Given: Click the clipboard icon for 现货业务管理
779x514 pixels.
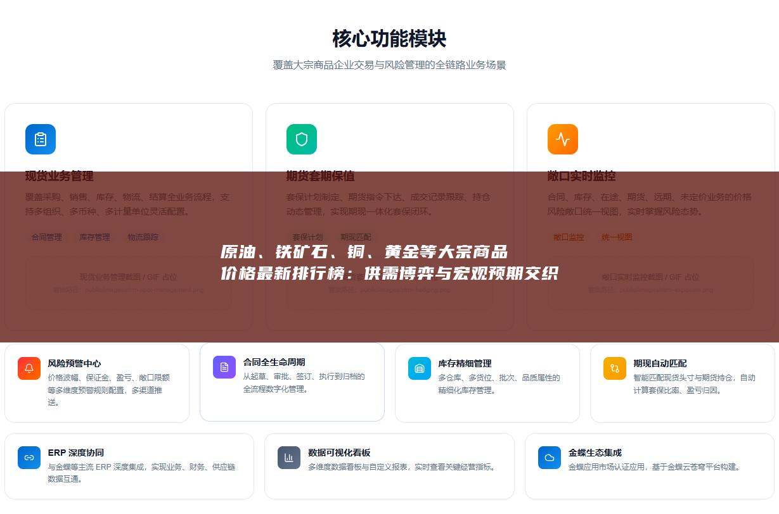Looking at the screenshot, I should click(x=41, y=139).
